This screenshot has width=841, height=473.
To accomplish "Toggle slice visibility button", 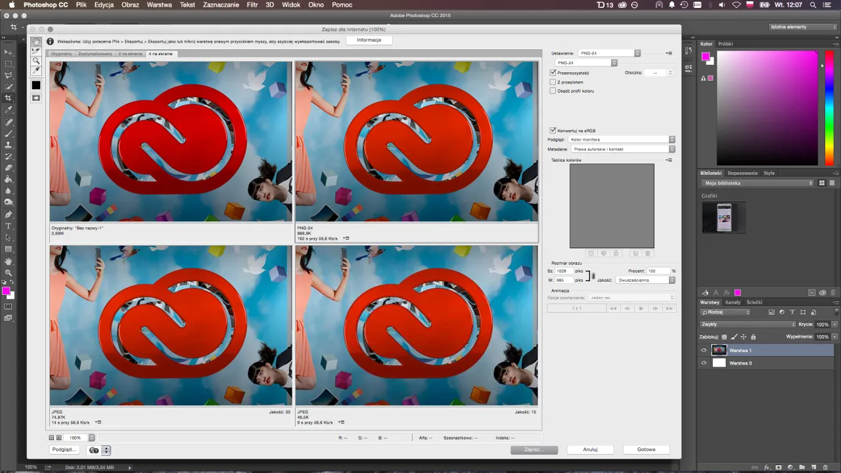I will tap(36, 98).
